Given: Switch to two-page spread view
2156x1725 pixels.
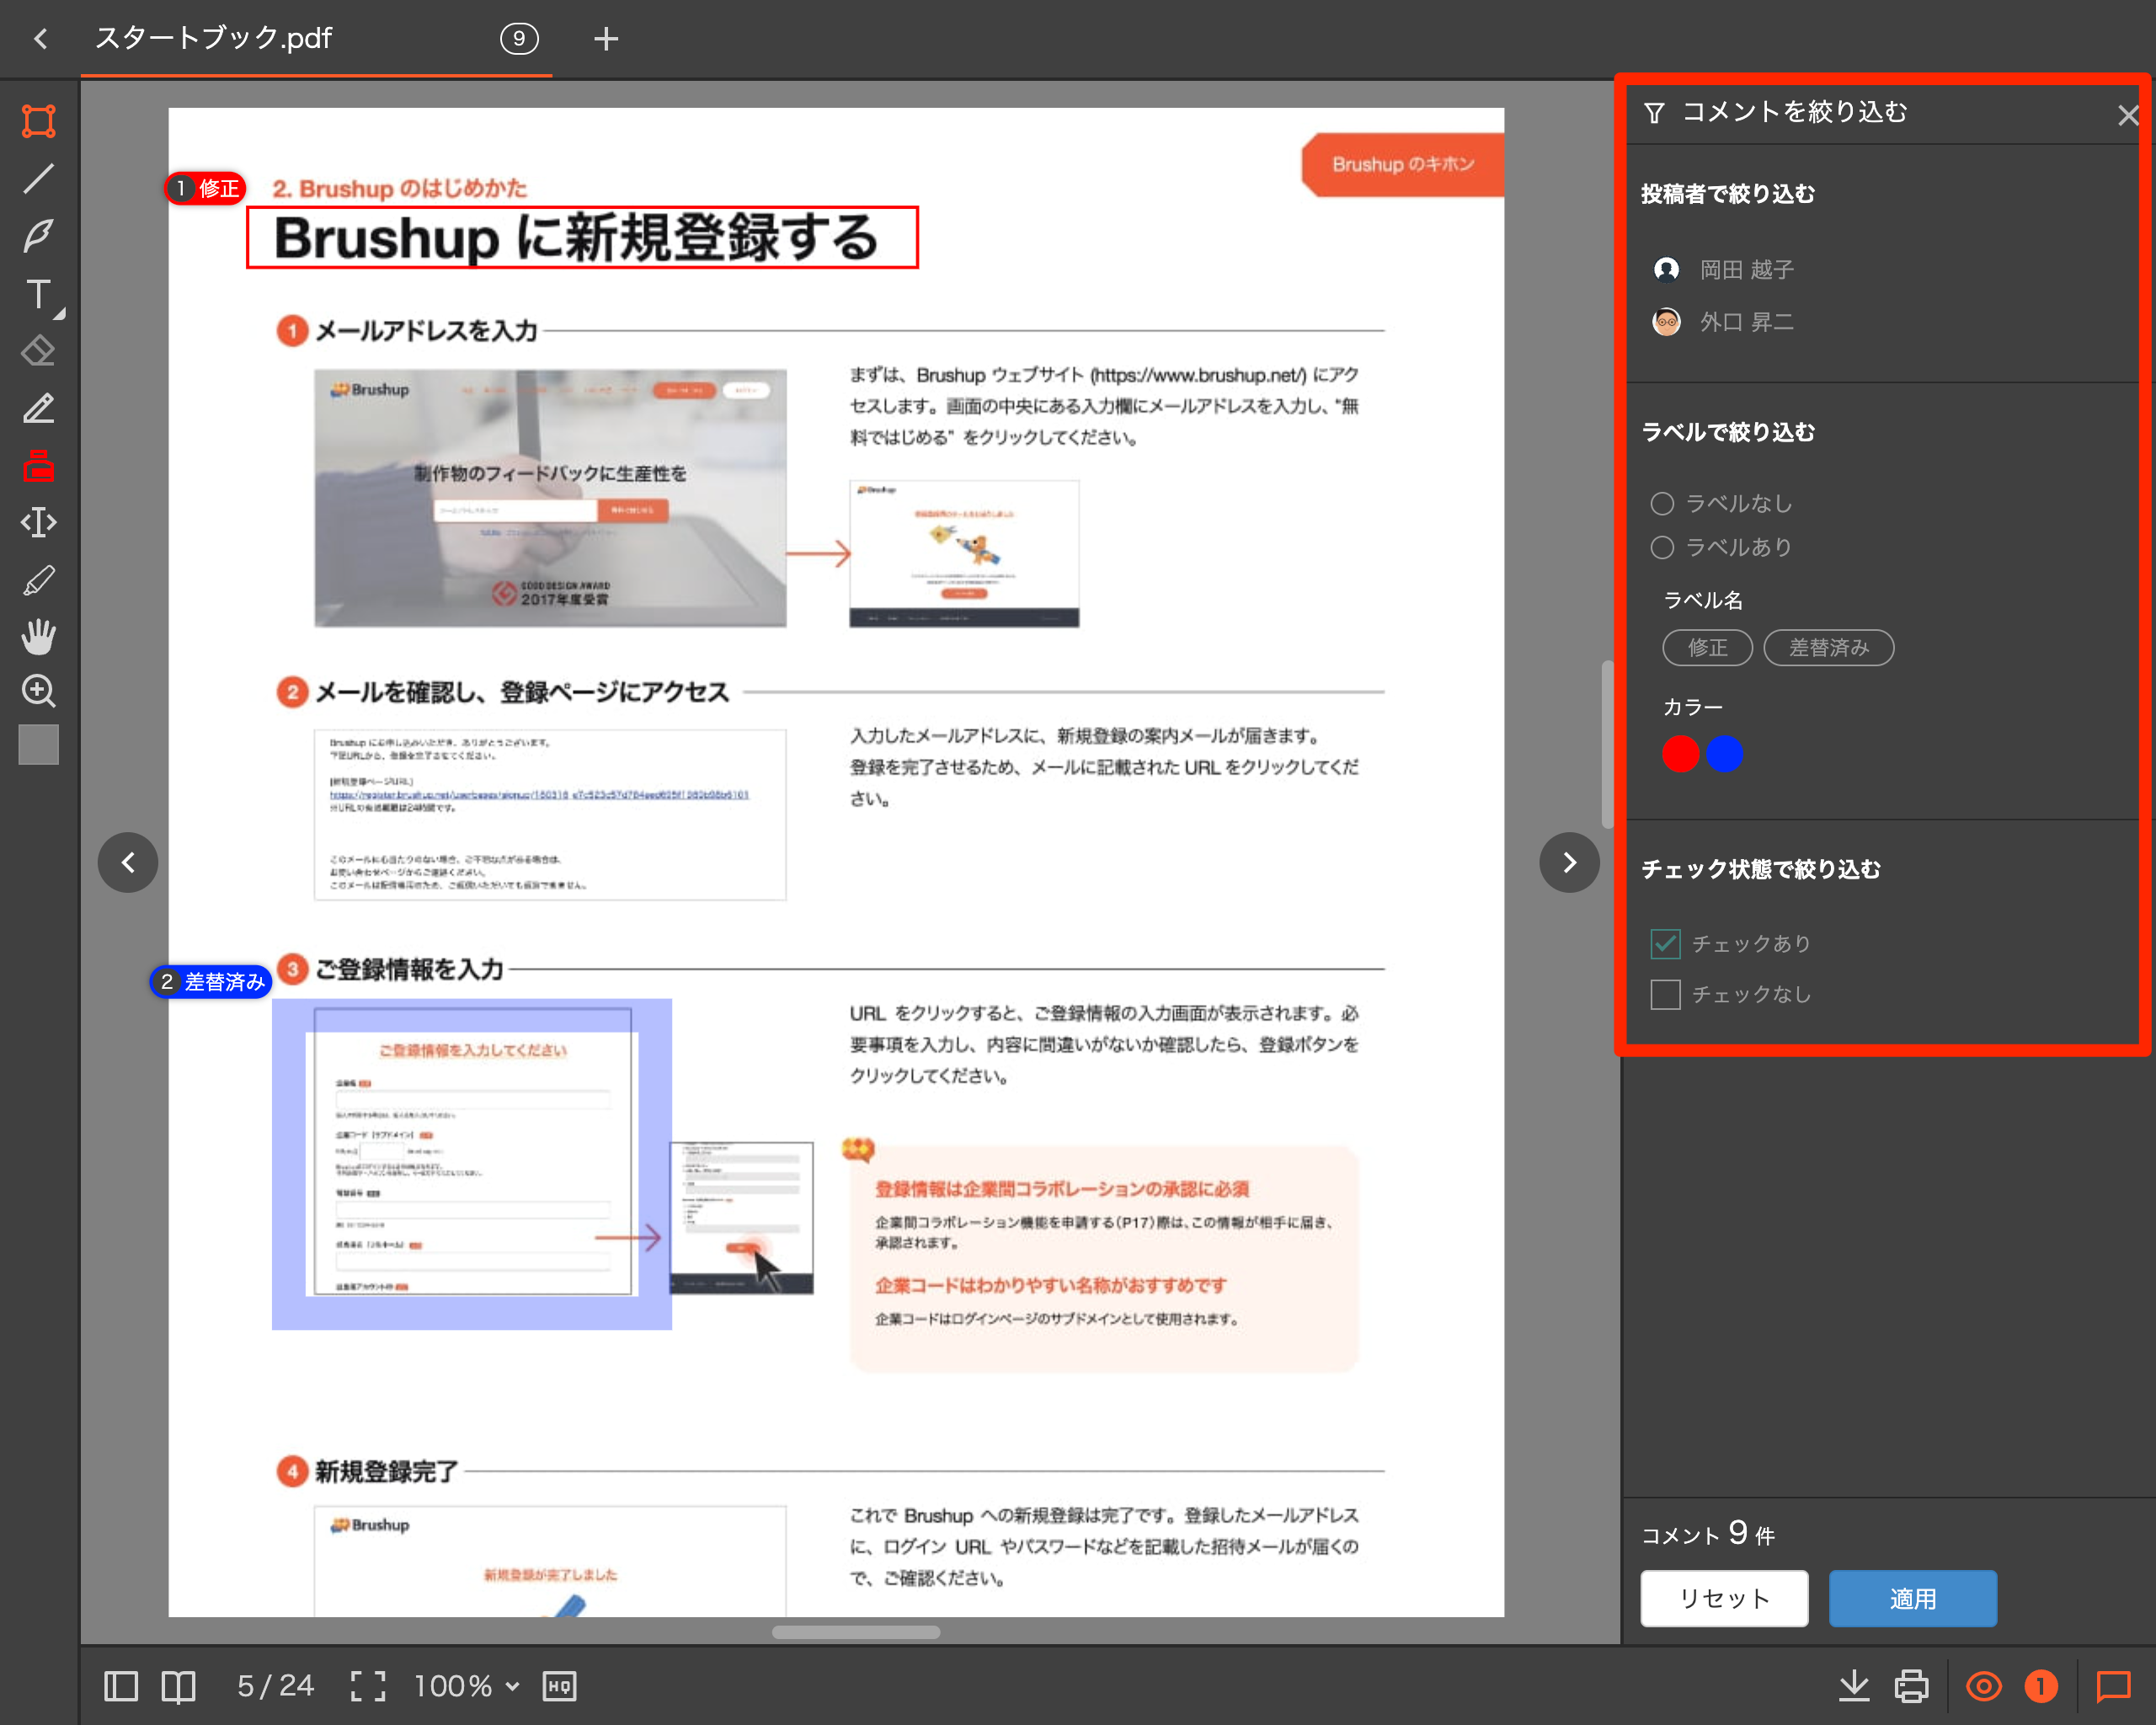Looking at the screenshot, I should 179,1686.
